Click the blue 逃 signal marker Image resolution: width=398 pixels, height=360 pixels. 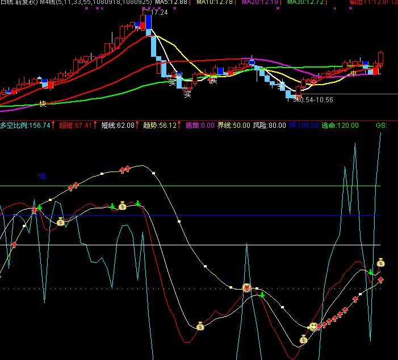(42, 176)
